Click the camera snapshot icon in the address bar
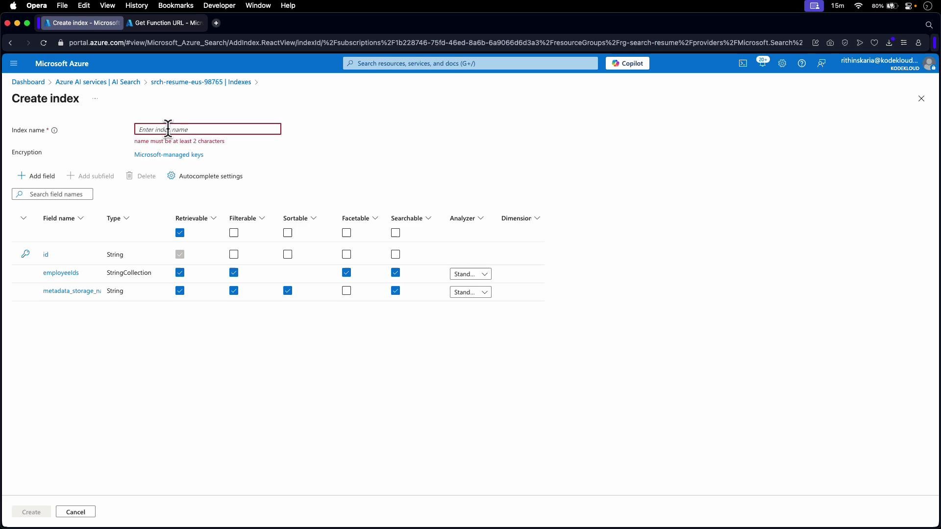 830,43
